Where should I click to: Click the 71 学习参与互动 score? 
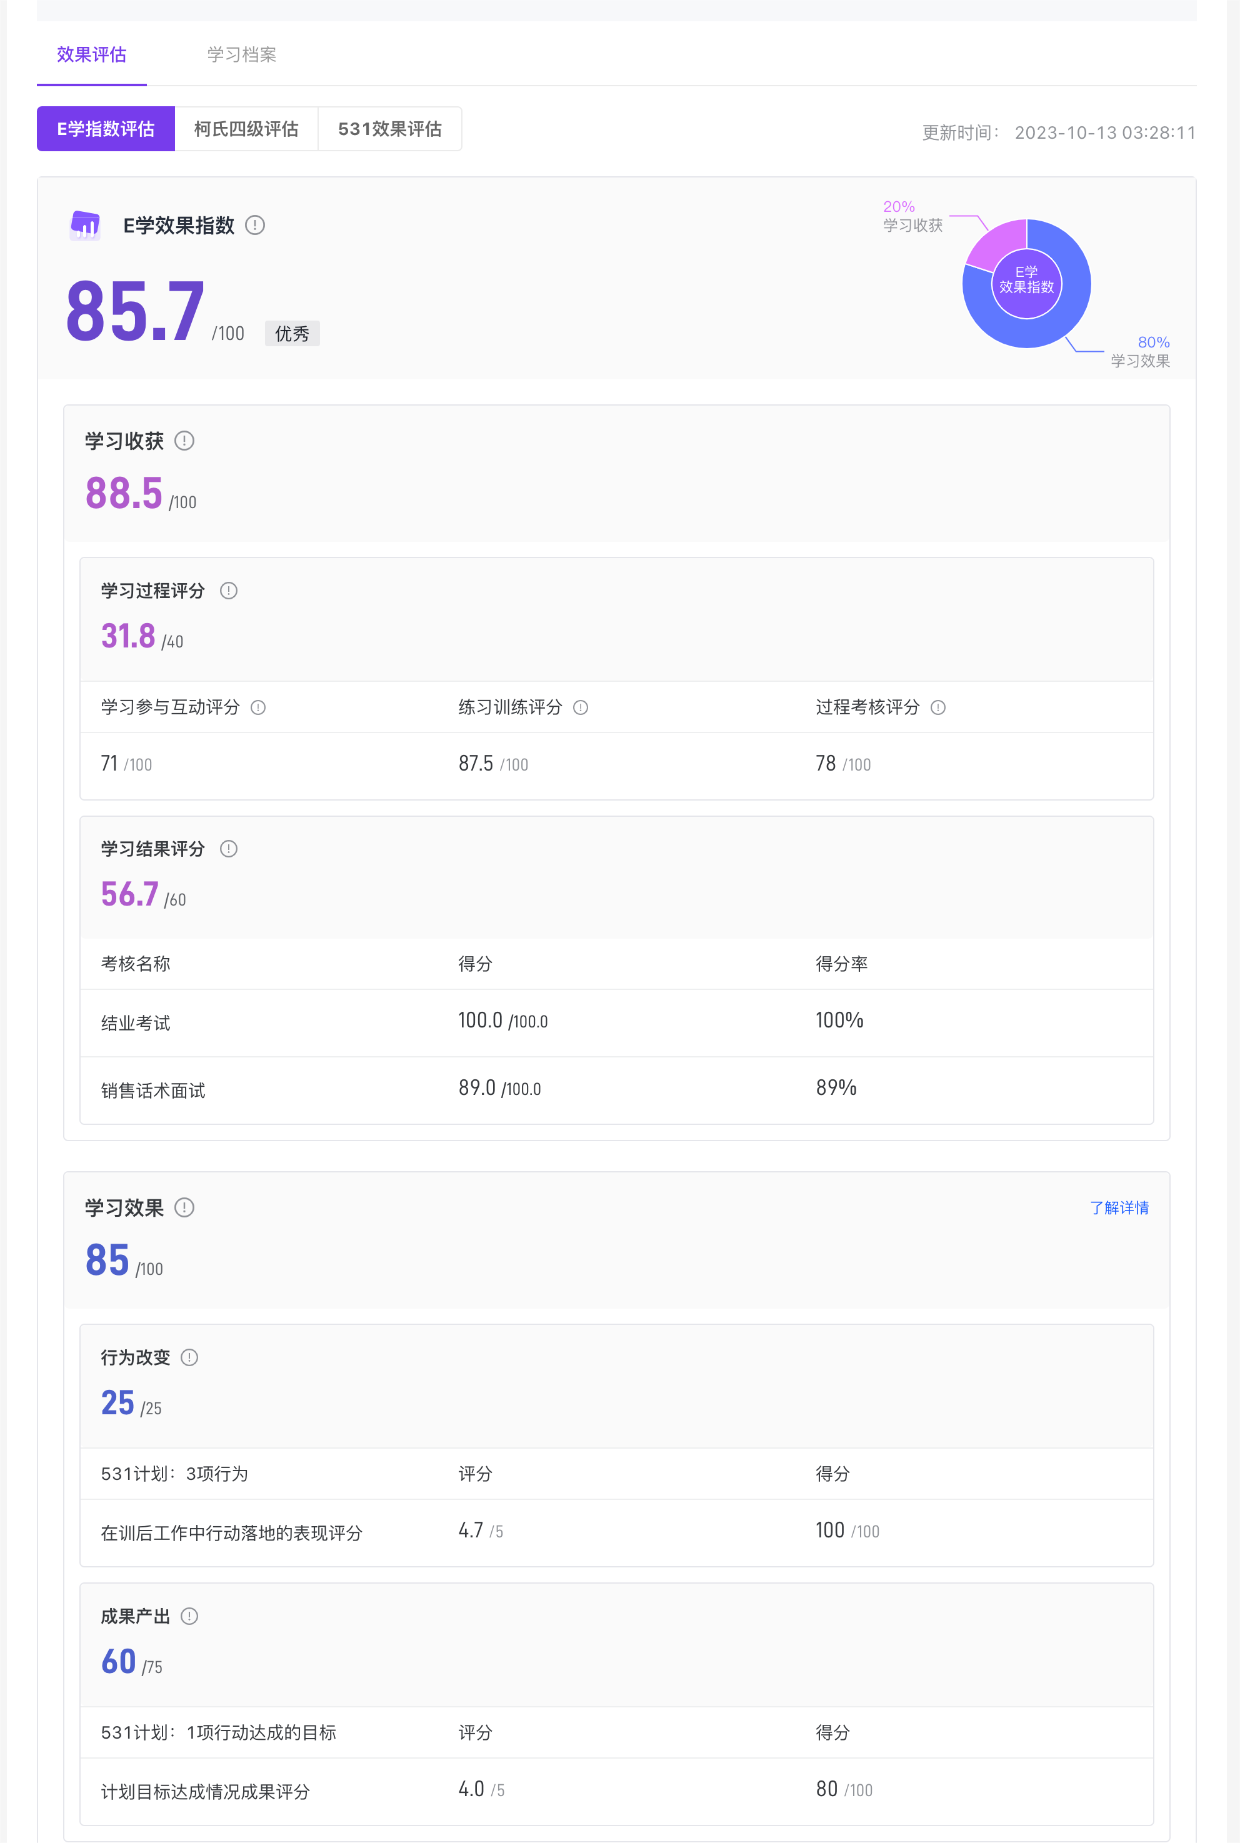point(109,764)
